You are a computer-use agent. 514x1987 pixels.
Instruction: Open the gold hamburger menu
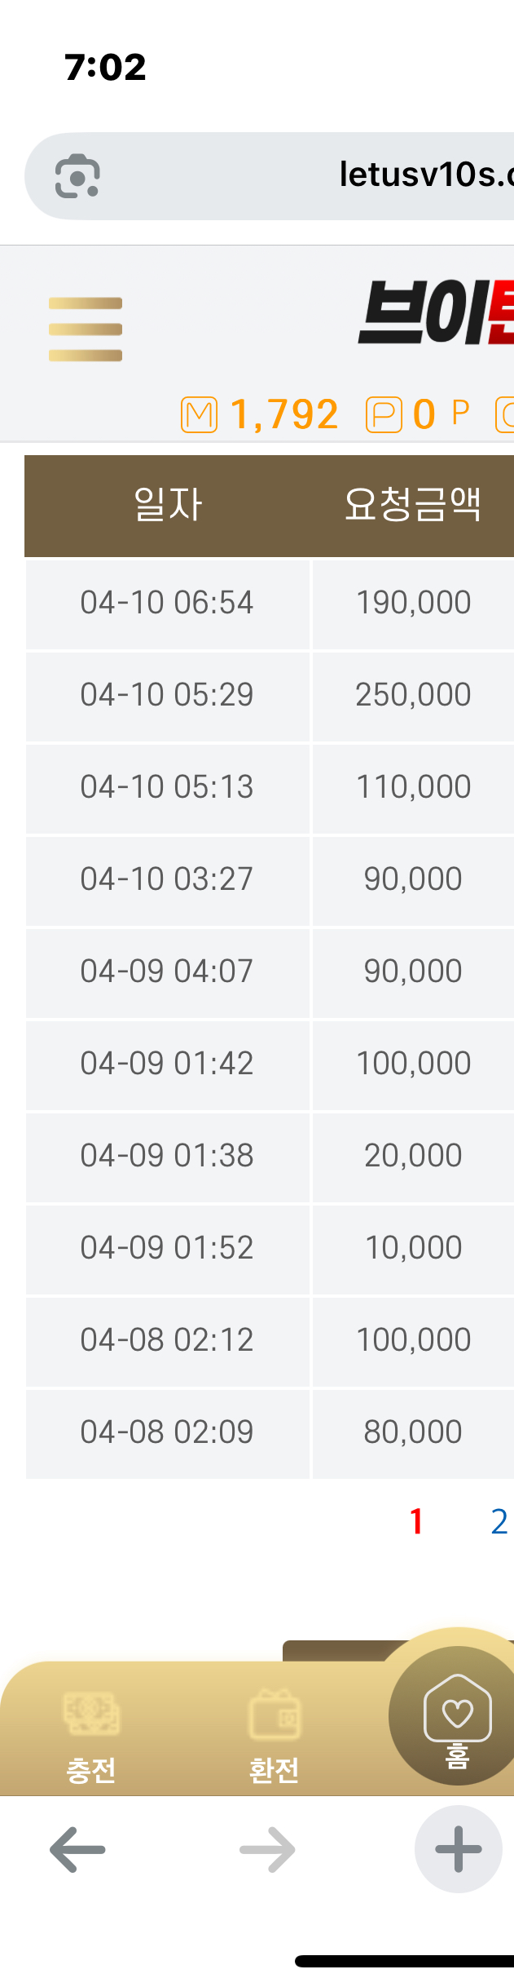pyautogui.click(x=86, y=330)
